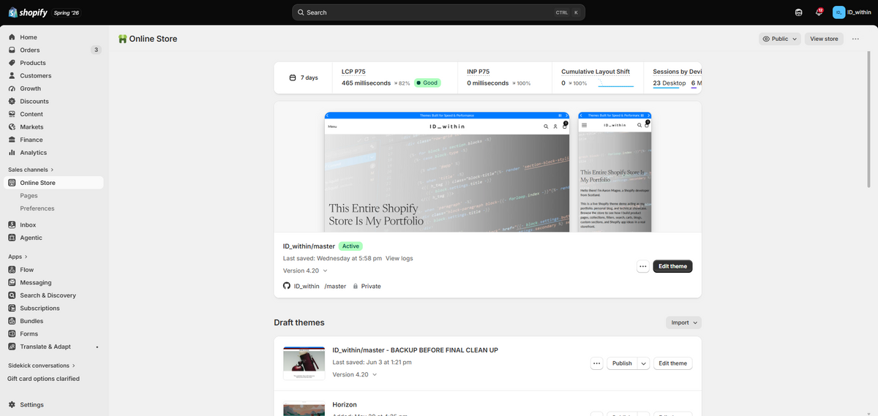The height and width of the screenshot is (416, 878).
Task: Click the Online Store page heading icon
Action: click(122, 39)
